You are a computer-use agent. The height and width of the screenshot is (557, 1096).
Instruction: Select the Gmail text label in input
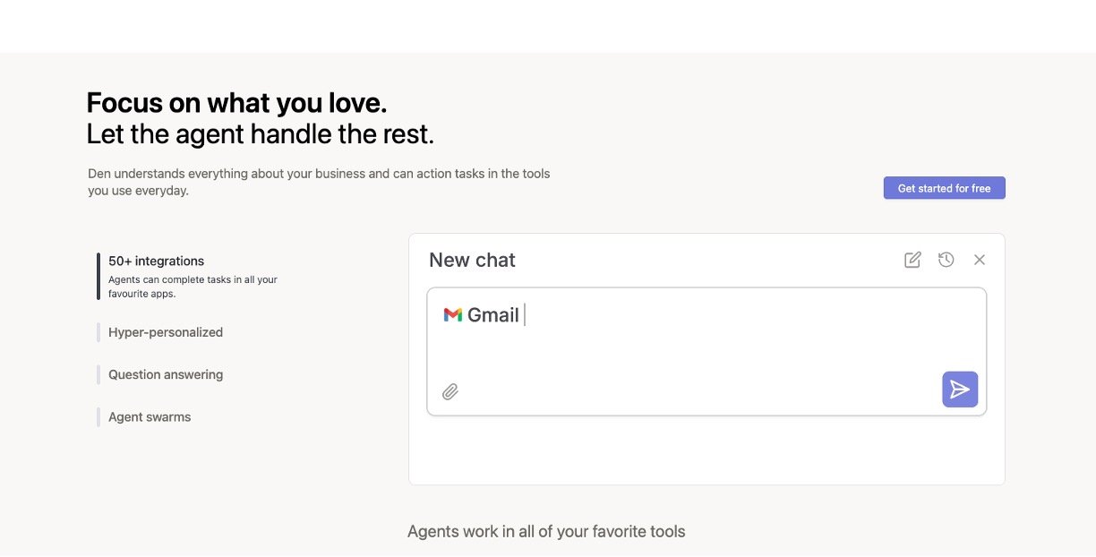point(493,315)
